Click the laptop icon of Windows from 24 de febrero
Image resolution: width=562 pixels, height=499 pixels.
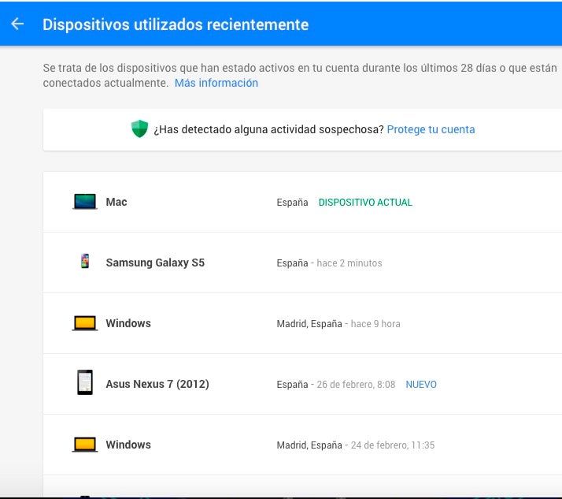(x=85, y=444)
